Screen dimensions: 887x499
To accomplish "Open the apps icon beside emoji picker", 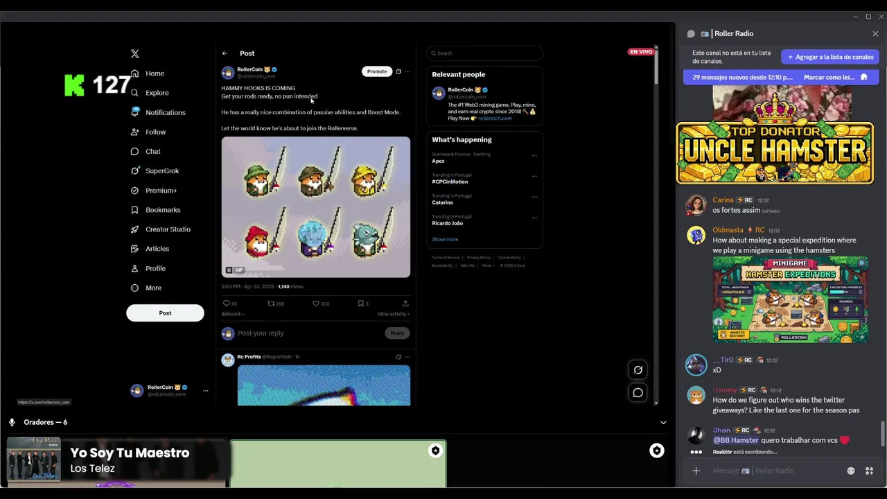I will [869, 471].
